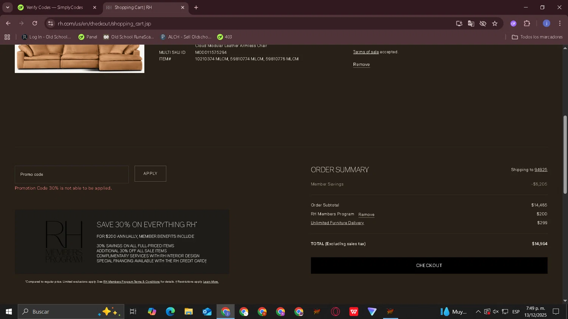Open the Panel bookmark

coord(88,37)
